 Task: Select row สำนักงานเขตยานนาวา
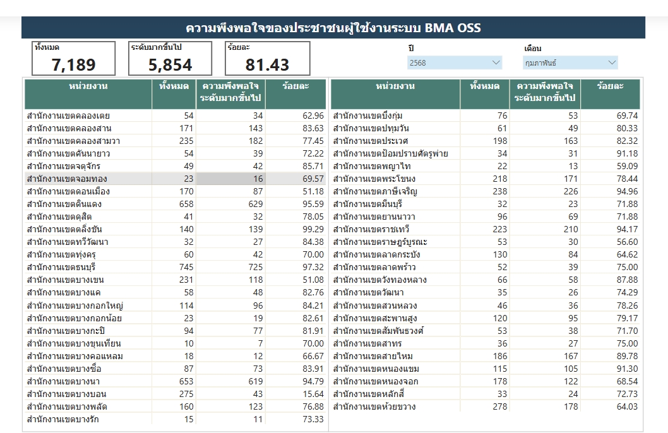tap(486, 216)
